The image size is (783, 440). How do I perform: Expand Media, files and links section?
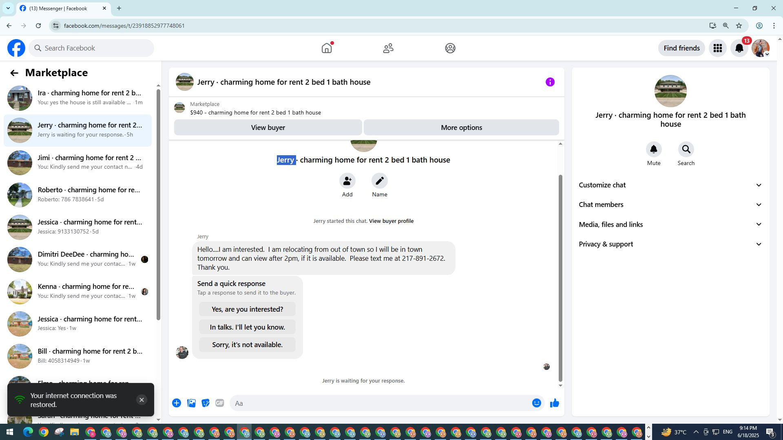[670, 224]
